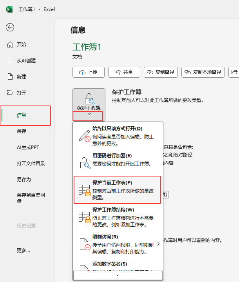Click the 保护工作簿 section heading text
Screen dimensions: 239x282
click(127, 92)
